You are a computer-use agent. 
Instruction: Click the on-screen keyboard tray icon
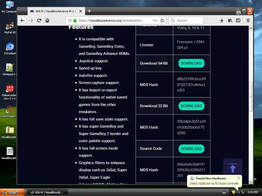(x=224, y=192)
